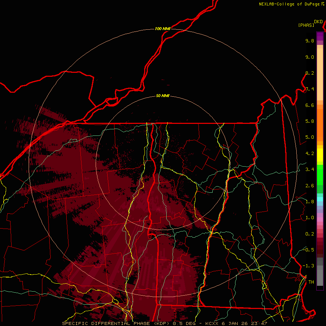Viewport: 326px width, 326px height.
Task: Click the KCXX station identifier in caption
Action: pyautogui.click(x=212, y=323)
